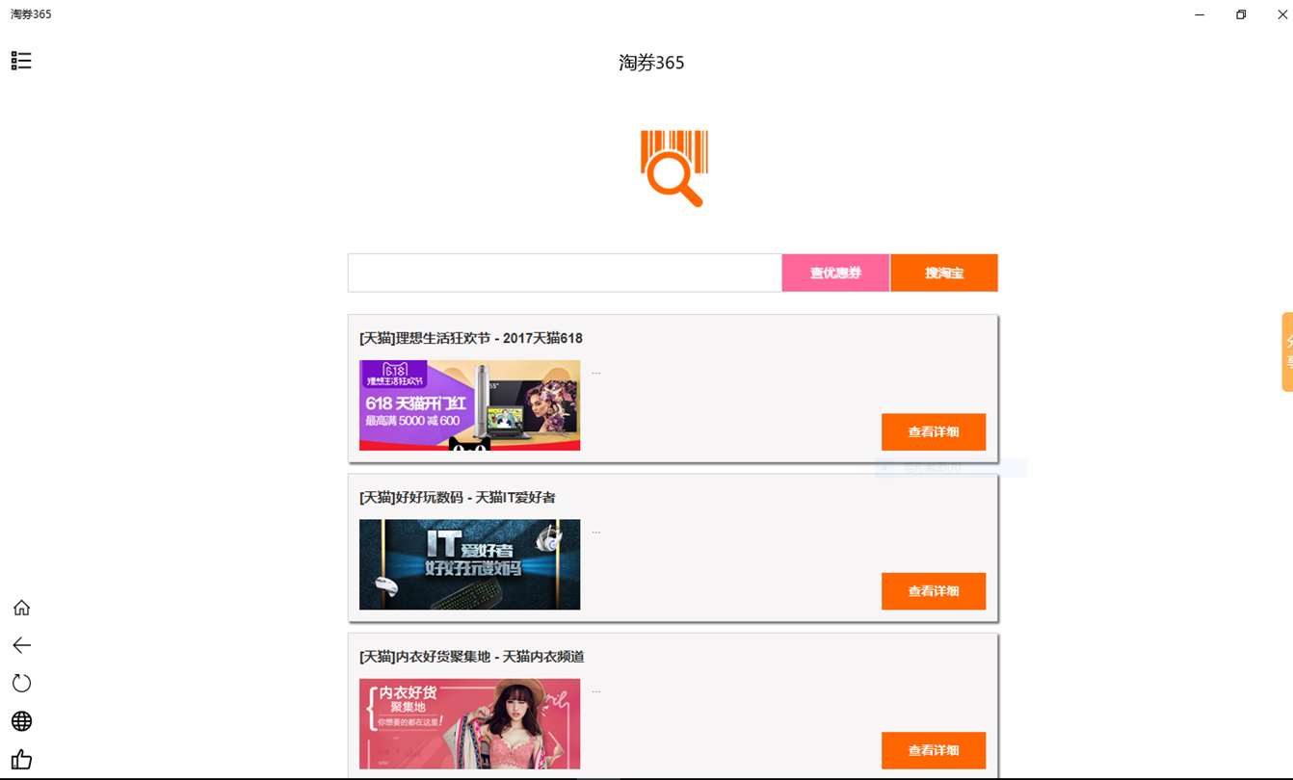The height and width of the screenshot is (780, 1293).
Task: Open the orange share tab on right edge
Action: [1287, 351]
